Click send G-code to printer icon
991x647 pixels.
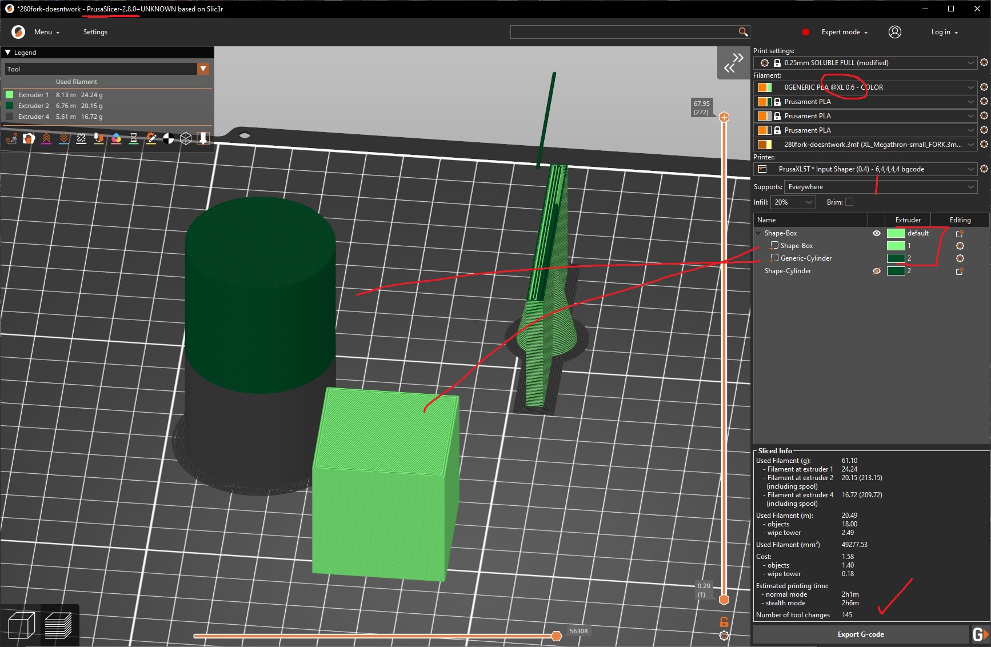pos(980,634)
